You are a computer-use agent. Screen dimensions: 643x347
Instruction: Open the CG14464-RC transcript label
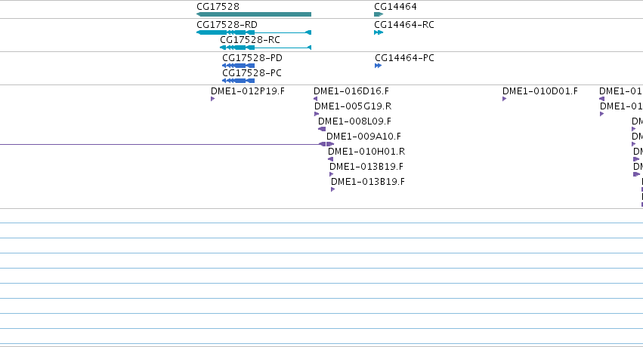(404, 25)
